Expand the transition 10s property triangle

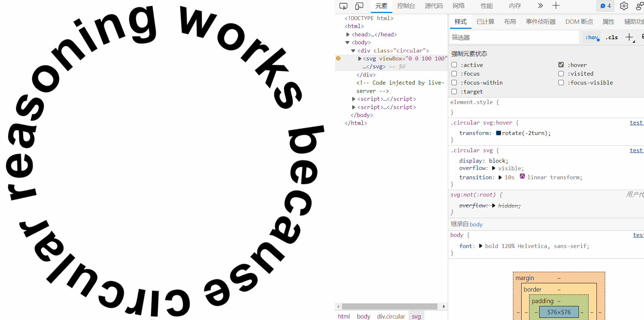(500, 177)
